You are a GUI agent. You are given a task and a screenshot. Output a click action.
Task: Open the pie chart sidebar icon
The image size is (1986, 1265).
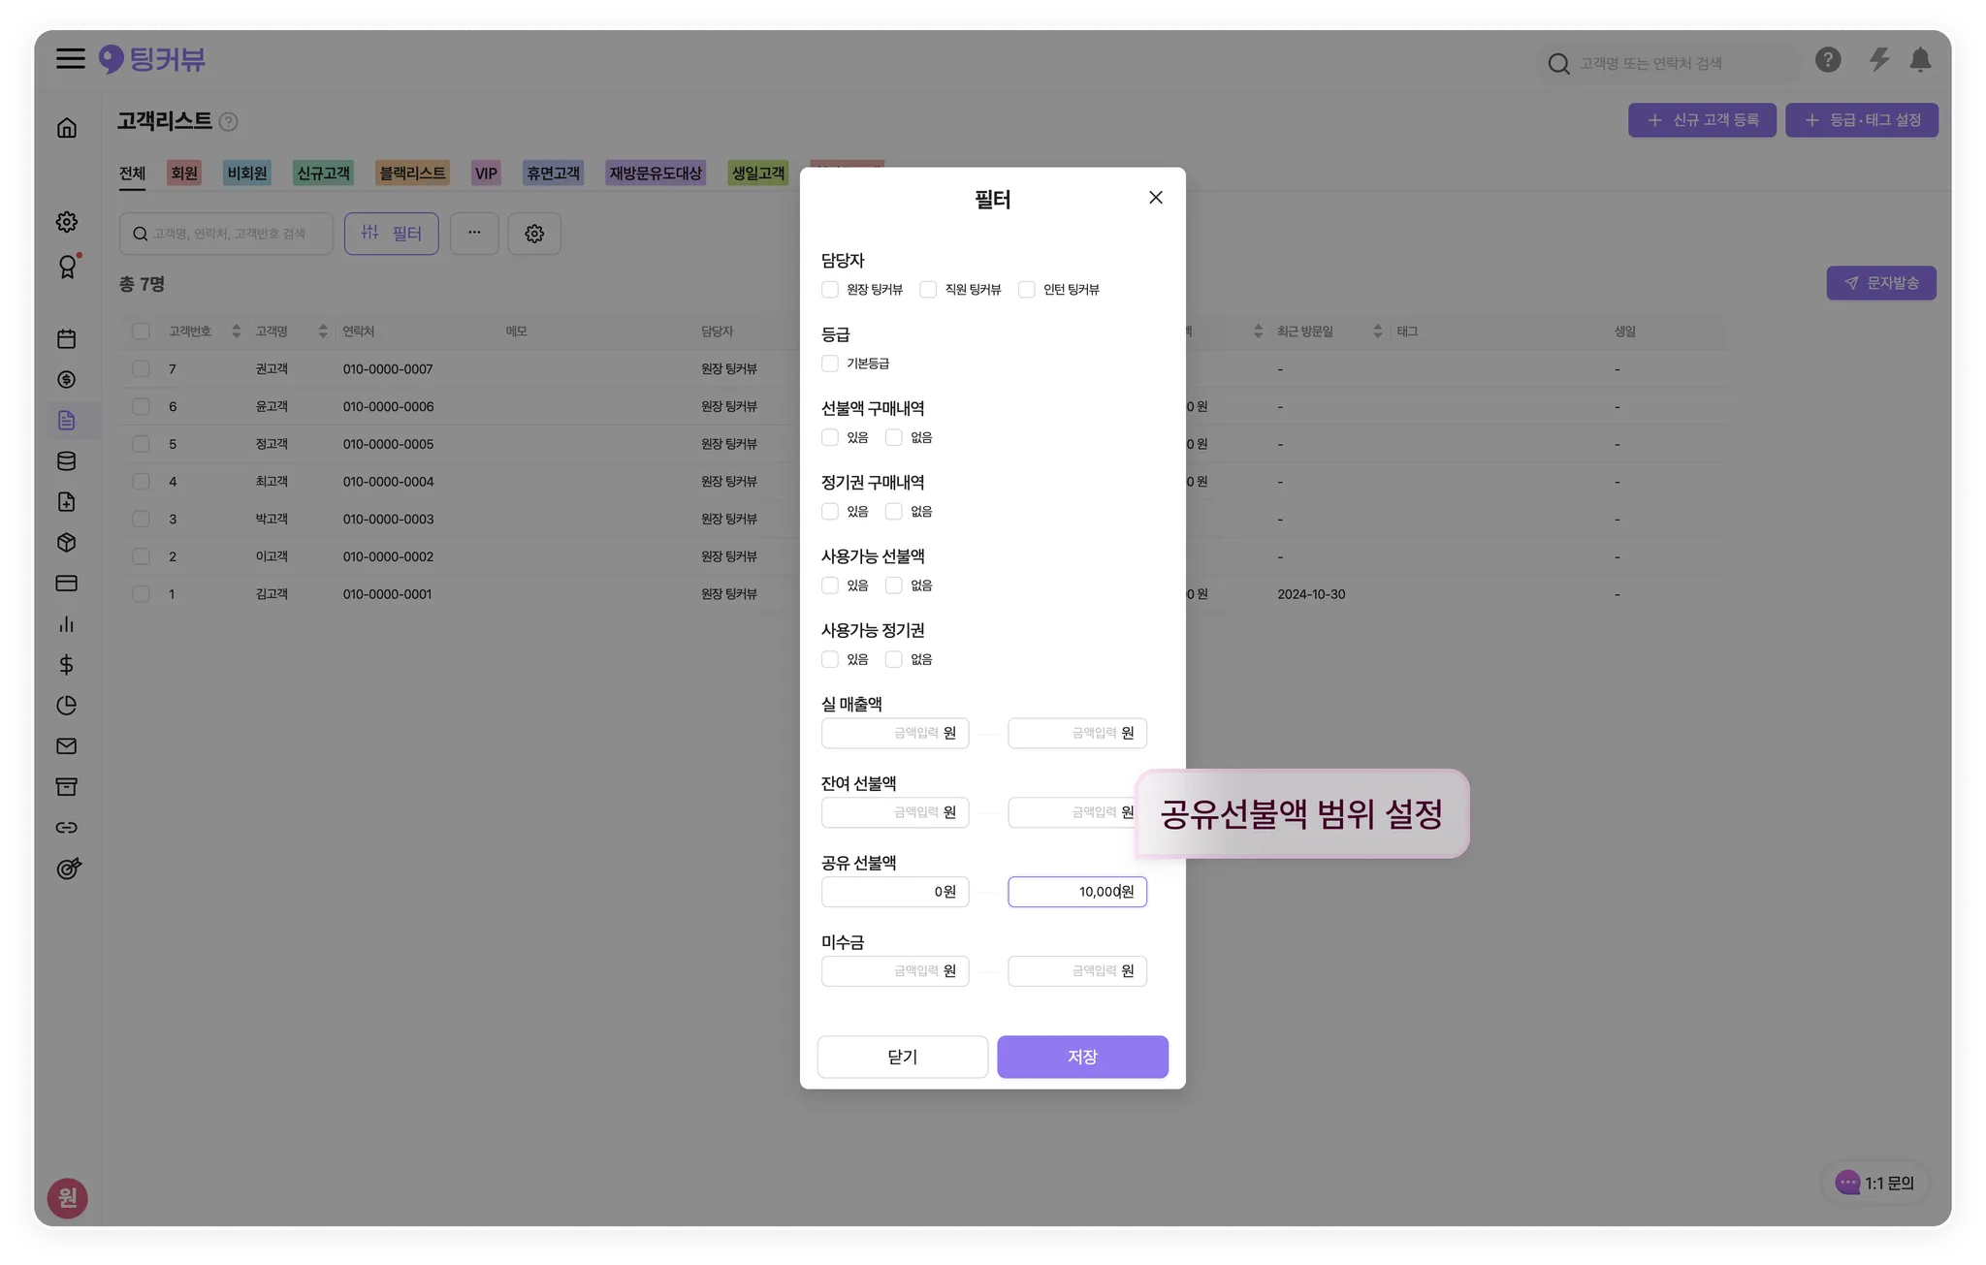pos(67,706)
